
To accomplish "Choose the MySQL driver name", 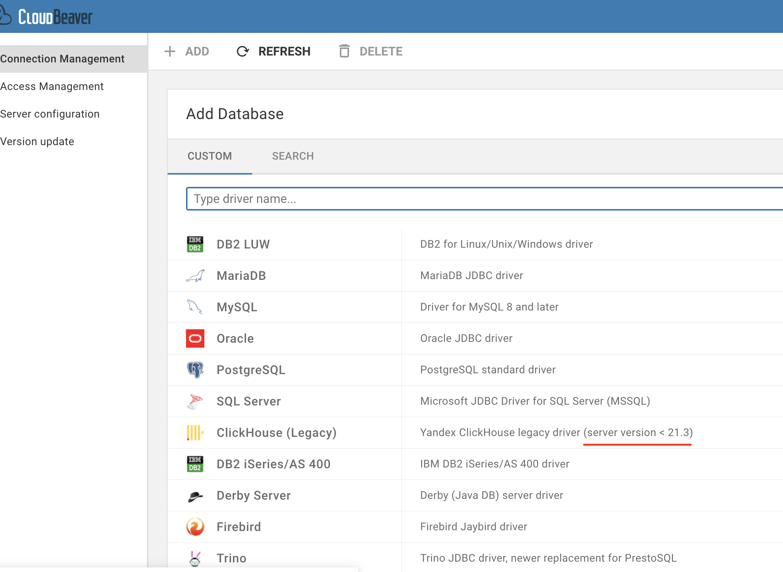I will [237, 307].
